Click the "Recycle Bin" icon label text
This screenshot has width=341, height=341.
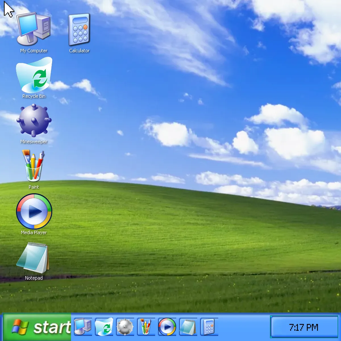34,96
